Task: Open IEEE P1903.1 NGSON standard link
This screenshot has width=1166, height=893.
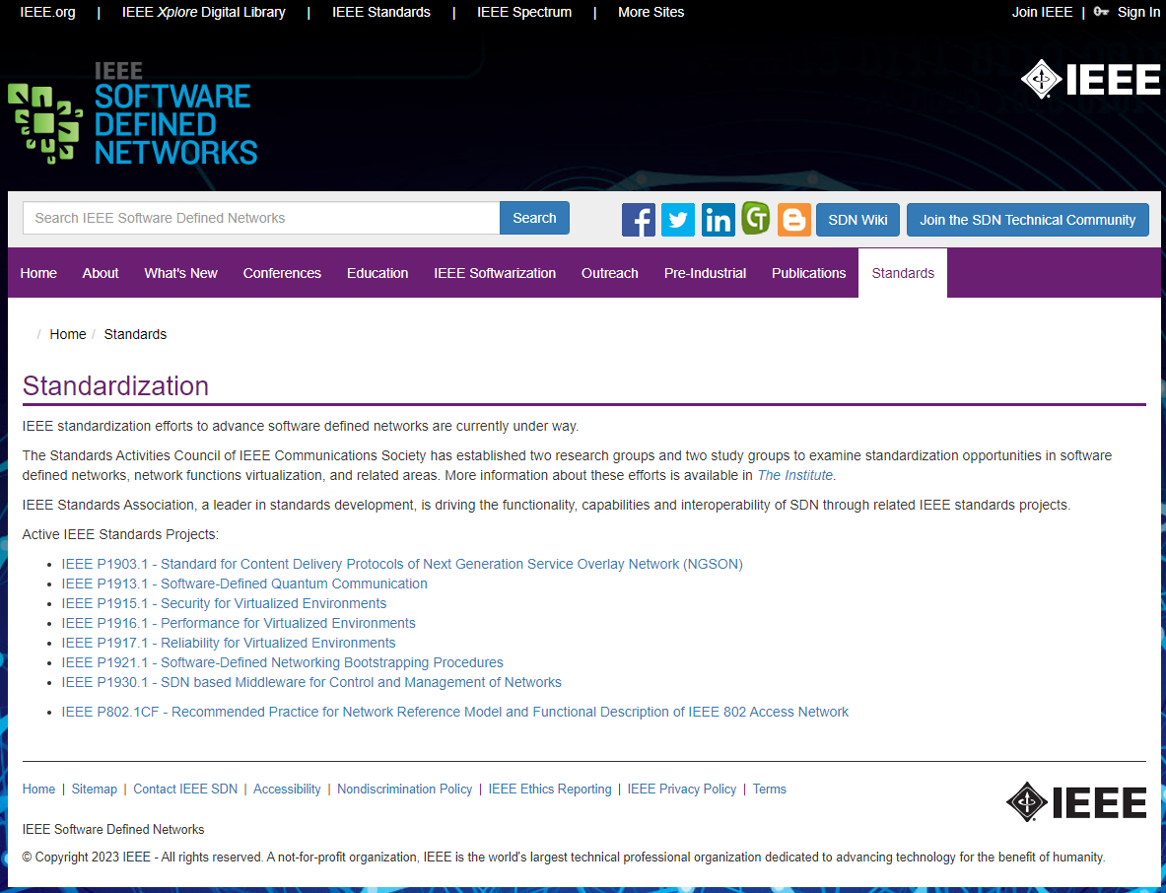Action: pyautogui.click(x=402, y=564)
